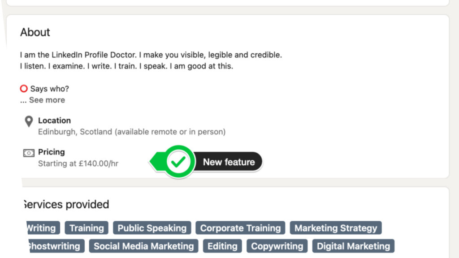The image size is (459, 258).
Task: Click the Services provided heading
Action: 66,204
